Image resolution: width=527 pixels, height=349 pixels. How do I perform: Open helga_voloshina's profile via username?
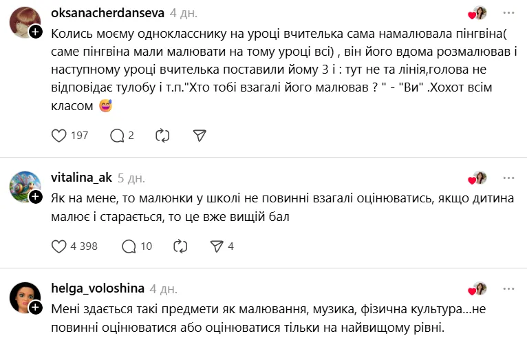pos(96,288)
